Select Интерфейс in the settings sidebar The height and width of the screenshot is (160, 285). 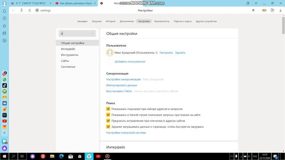[x=77, y=49]
